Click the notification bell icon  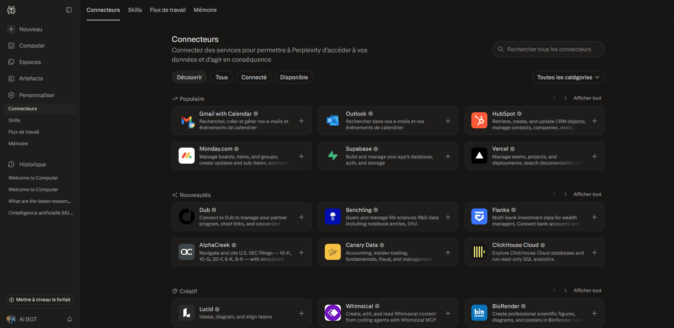(70, 319)
